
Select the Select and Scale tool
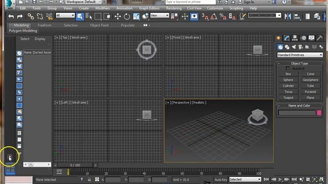pos(136,16)
